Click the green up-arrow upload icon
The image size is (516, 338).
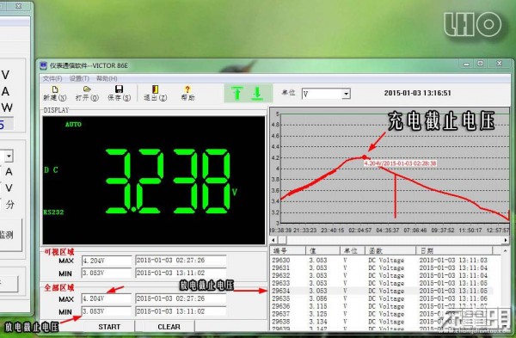[x=237, y=93]
